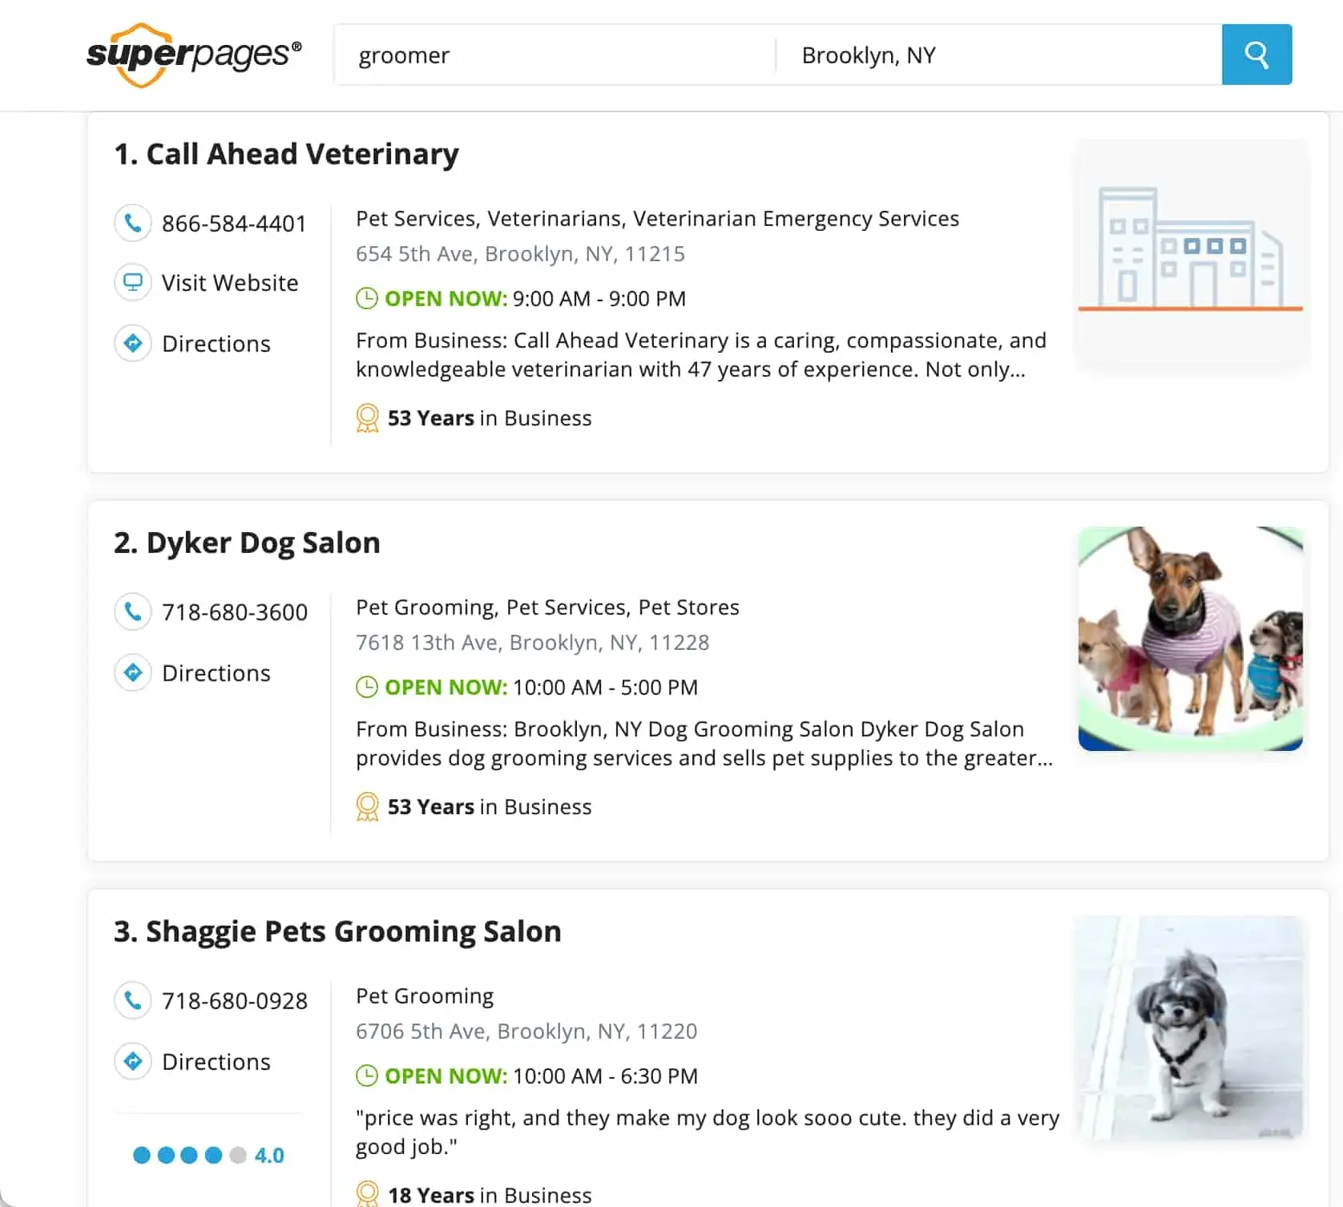Click the placeholder building image thumbnail
The width and height of the screenshot is (1343, 1207).
pyautogui.click(x=1190, y=250)
